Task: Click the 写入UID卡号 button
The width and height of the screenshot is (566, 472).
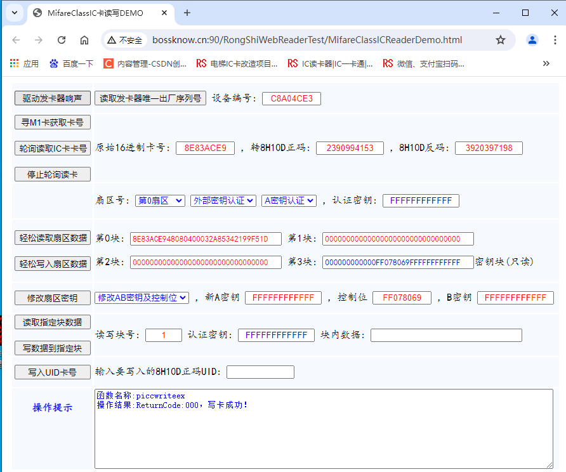Action: [52, 372]
